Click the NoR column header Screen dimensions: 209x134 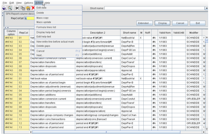coord(148,33)
